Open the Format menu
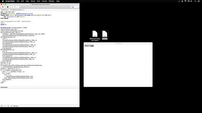The height and width of the screenshot is (113, 202). pyautogui.click(x=44, y=1)
